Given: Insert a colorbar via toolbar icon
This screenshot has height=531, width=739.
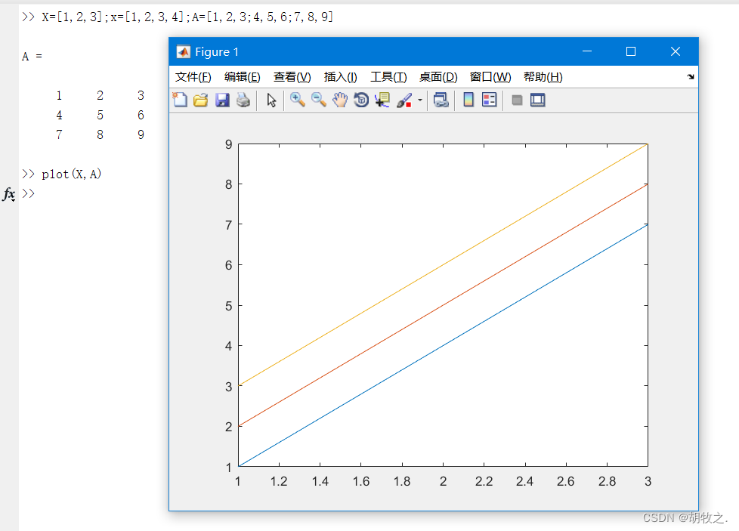Looking at the screenshot, I should (x=468, y=100).
